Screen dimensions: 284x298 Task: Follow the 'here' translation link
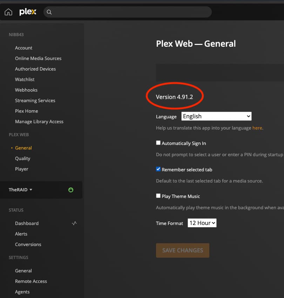point(257,128)
